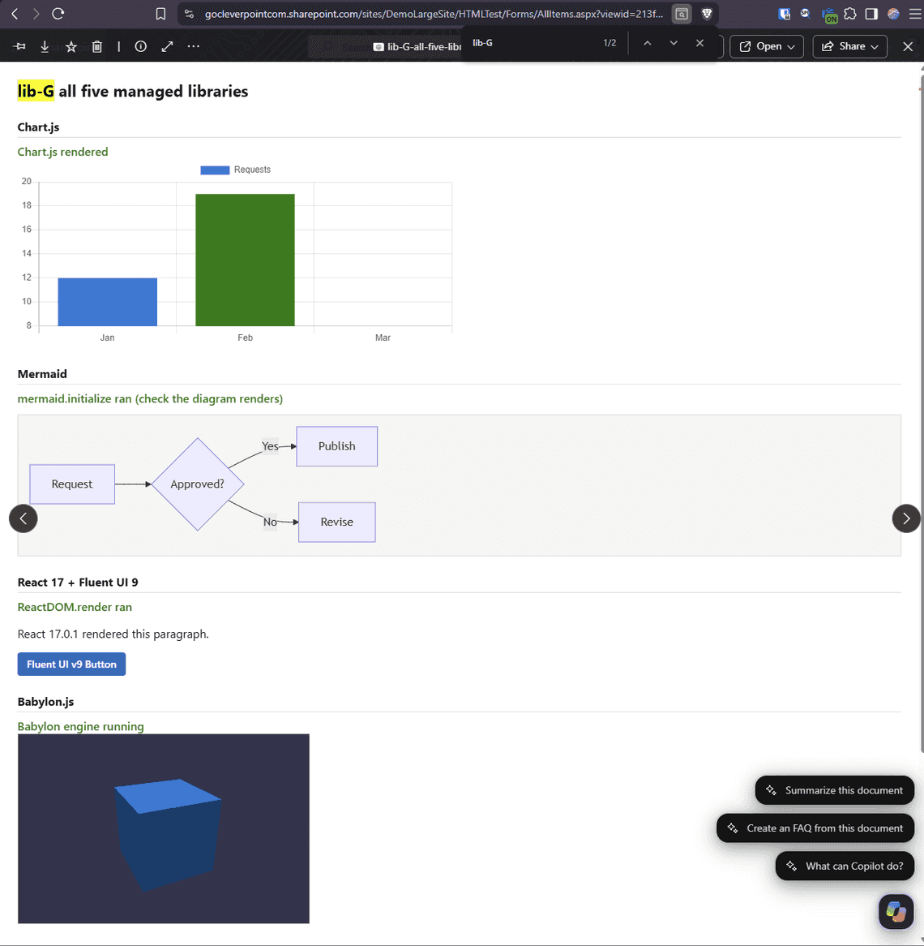Pin the file using the pin icon
Screen dimensions: 924x946
[19, 46]
